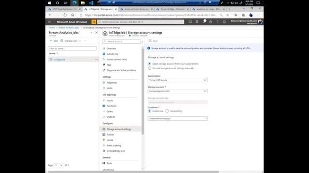
Task: Go to Stream Analytics jobs breadcrumb
Action: [x=69, y=28]
